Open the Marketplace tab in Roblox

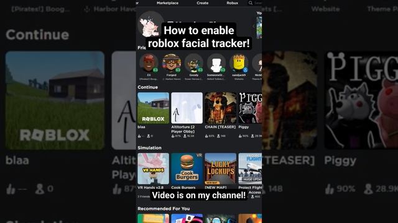(x=167, y=3)
